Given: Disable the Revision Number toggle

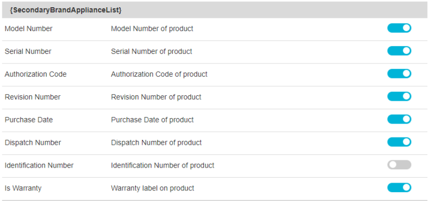Looking at the screenshot, I should [399, 96].
